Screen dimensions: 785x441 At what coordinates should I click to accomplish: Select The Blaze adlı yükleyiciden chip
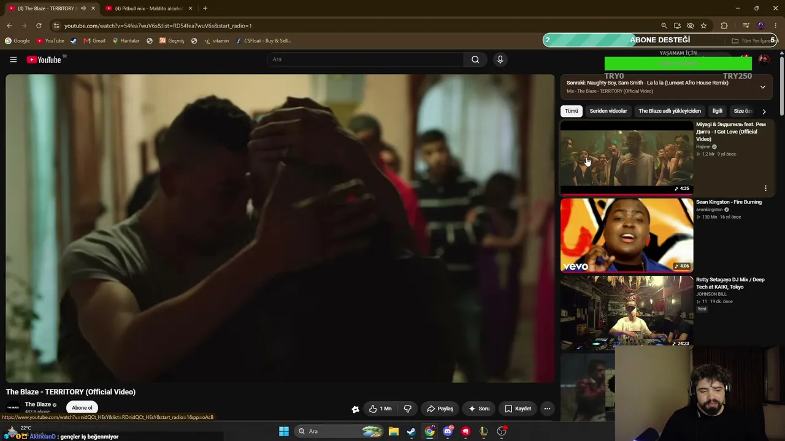tap(669, 111)
